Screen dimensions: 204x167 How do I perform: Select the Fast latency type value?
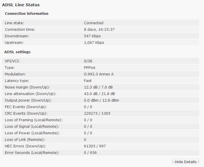pyautogui.click(x=88, y=81)
